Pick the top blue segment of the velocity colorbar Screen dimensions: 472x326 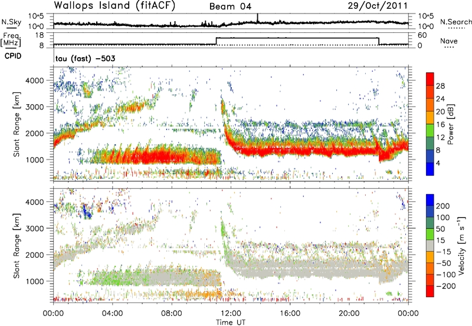pyautogui.click(x=430, y=200)
